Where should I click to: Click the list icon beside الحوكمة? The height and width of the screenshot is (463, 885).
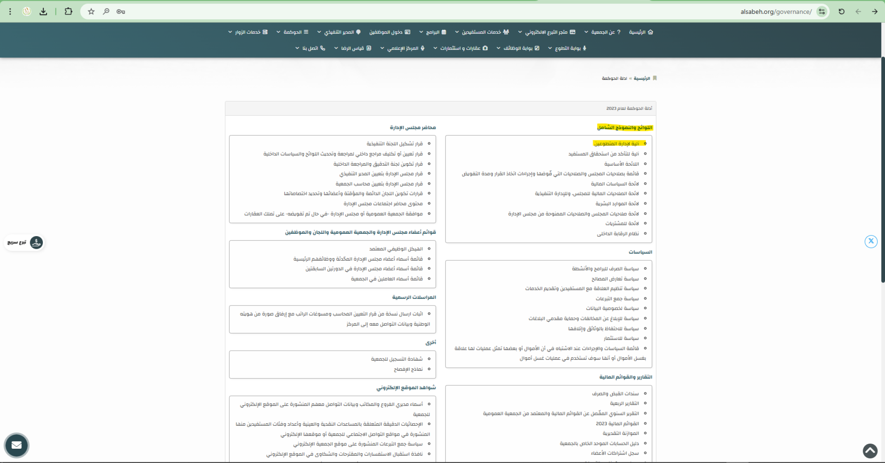point(306,32)
